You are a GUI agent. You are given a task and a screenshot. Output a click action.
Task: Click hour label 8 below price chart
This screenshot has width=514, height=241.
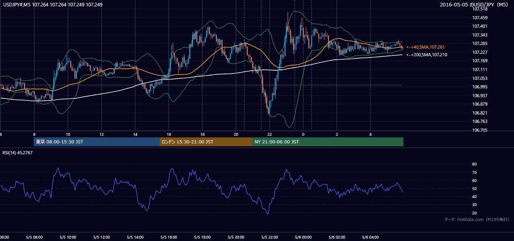pos(34,135)
